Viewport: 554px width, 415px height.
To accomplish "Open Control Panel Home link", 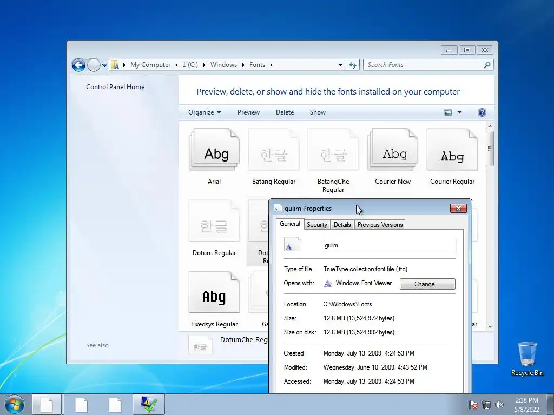I will [115, 87].
